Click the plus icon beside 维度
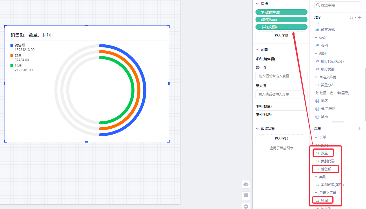 coord(360,18)
